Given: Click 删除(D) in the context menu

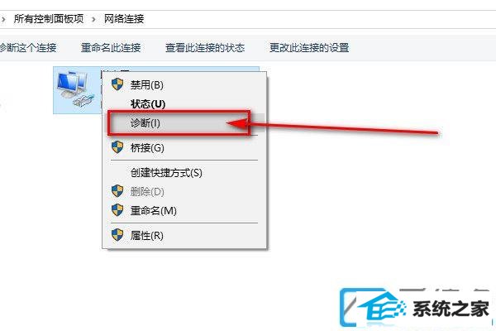Looking at the screenshot, I should (x=147, y=191).
